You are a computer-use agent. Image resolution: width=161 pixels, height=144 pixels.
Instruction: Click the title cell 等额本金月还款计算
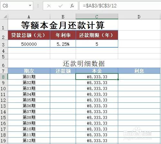tap(63, 25)
